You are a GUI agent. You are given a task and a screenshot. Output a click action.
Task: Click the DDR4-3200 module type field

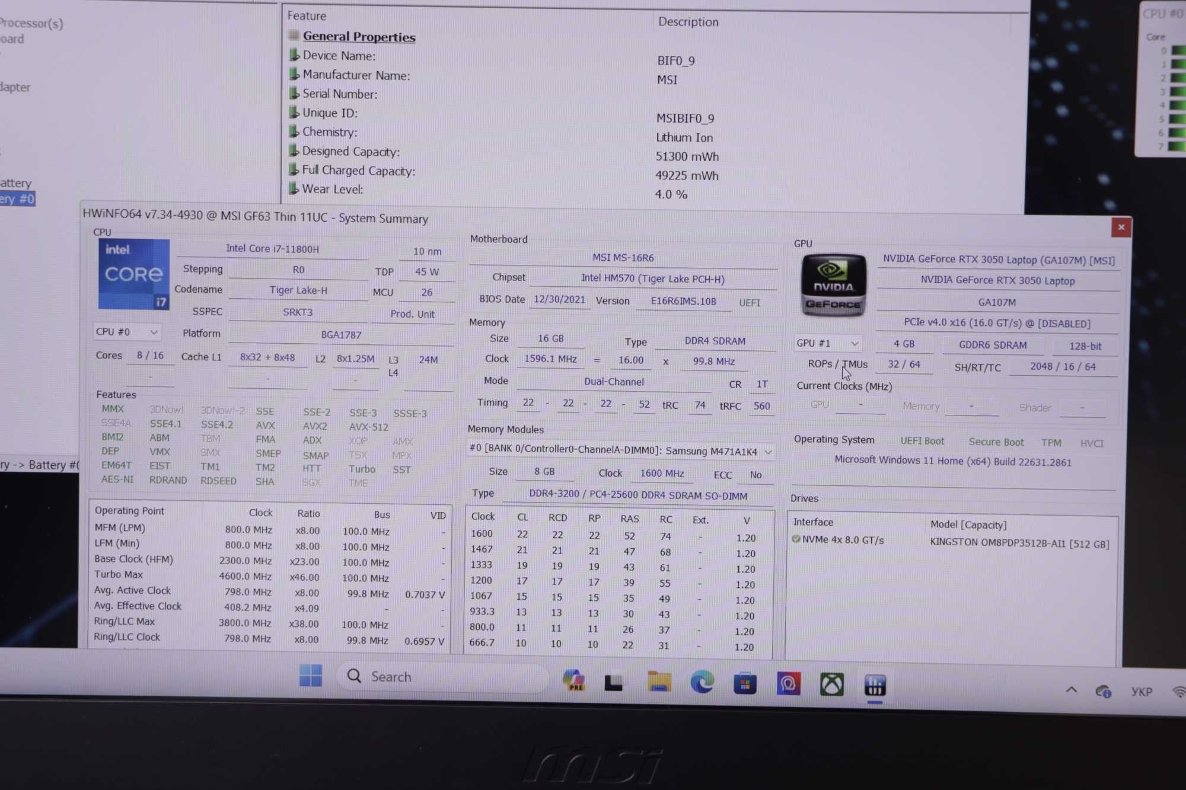tap(638, 495)
